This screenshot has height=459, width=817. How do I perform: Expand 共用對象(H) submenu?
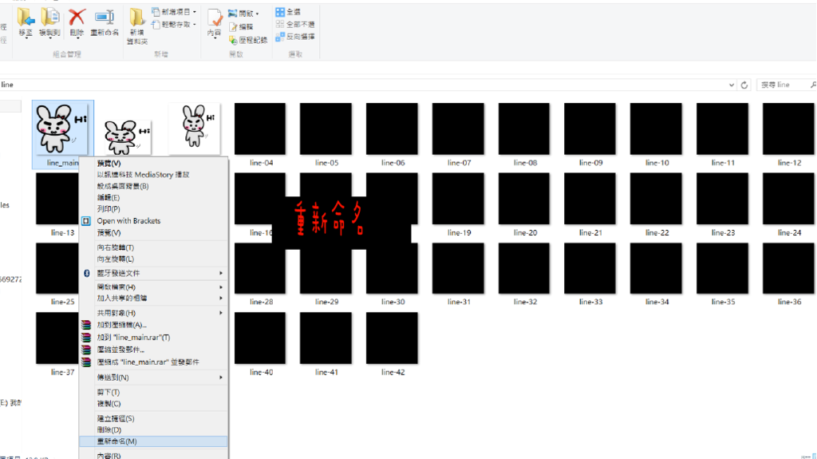click(221, 313)
